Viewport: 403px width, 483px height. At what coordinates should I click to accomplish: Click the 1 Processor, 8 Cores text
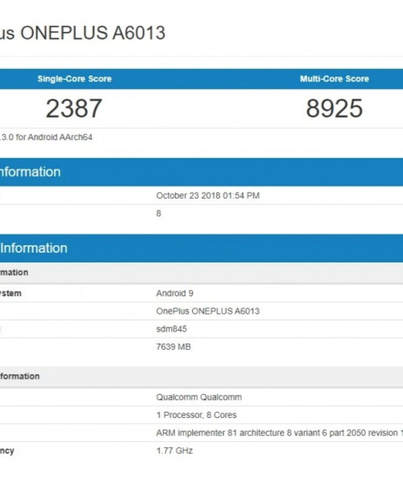[x=196, y=415]
